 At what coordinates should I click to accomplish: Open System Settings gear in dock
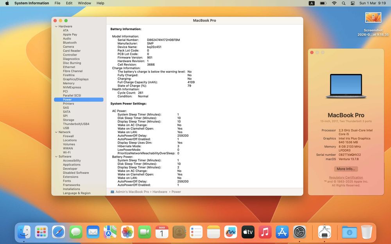tap(300, 232)
